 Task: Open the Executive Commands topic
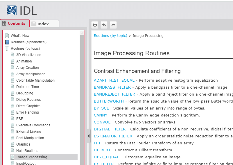33,125
